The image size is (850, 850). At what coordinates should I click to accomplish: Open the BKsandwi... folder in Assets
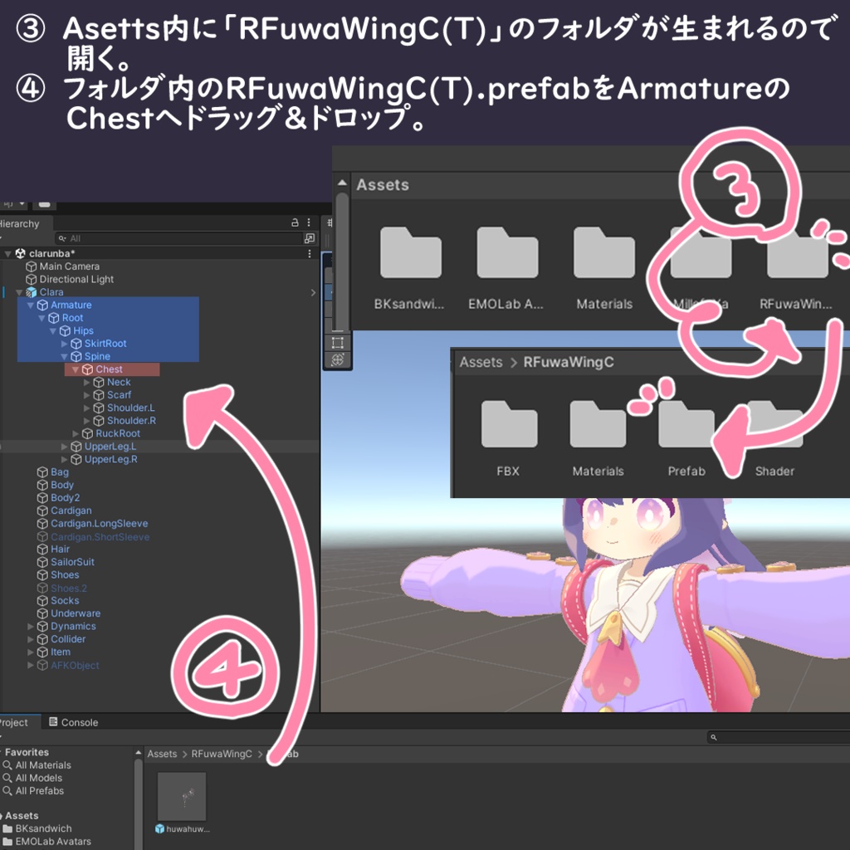click(x=410, y=253)
